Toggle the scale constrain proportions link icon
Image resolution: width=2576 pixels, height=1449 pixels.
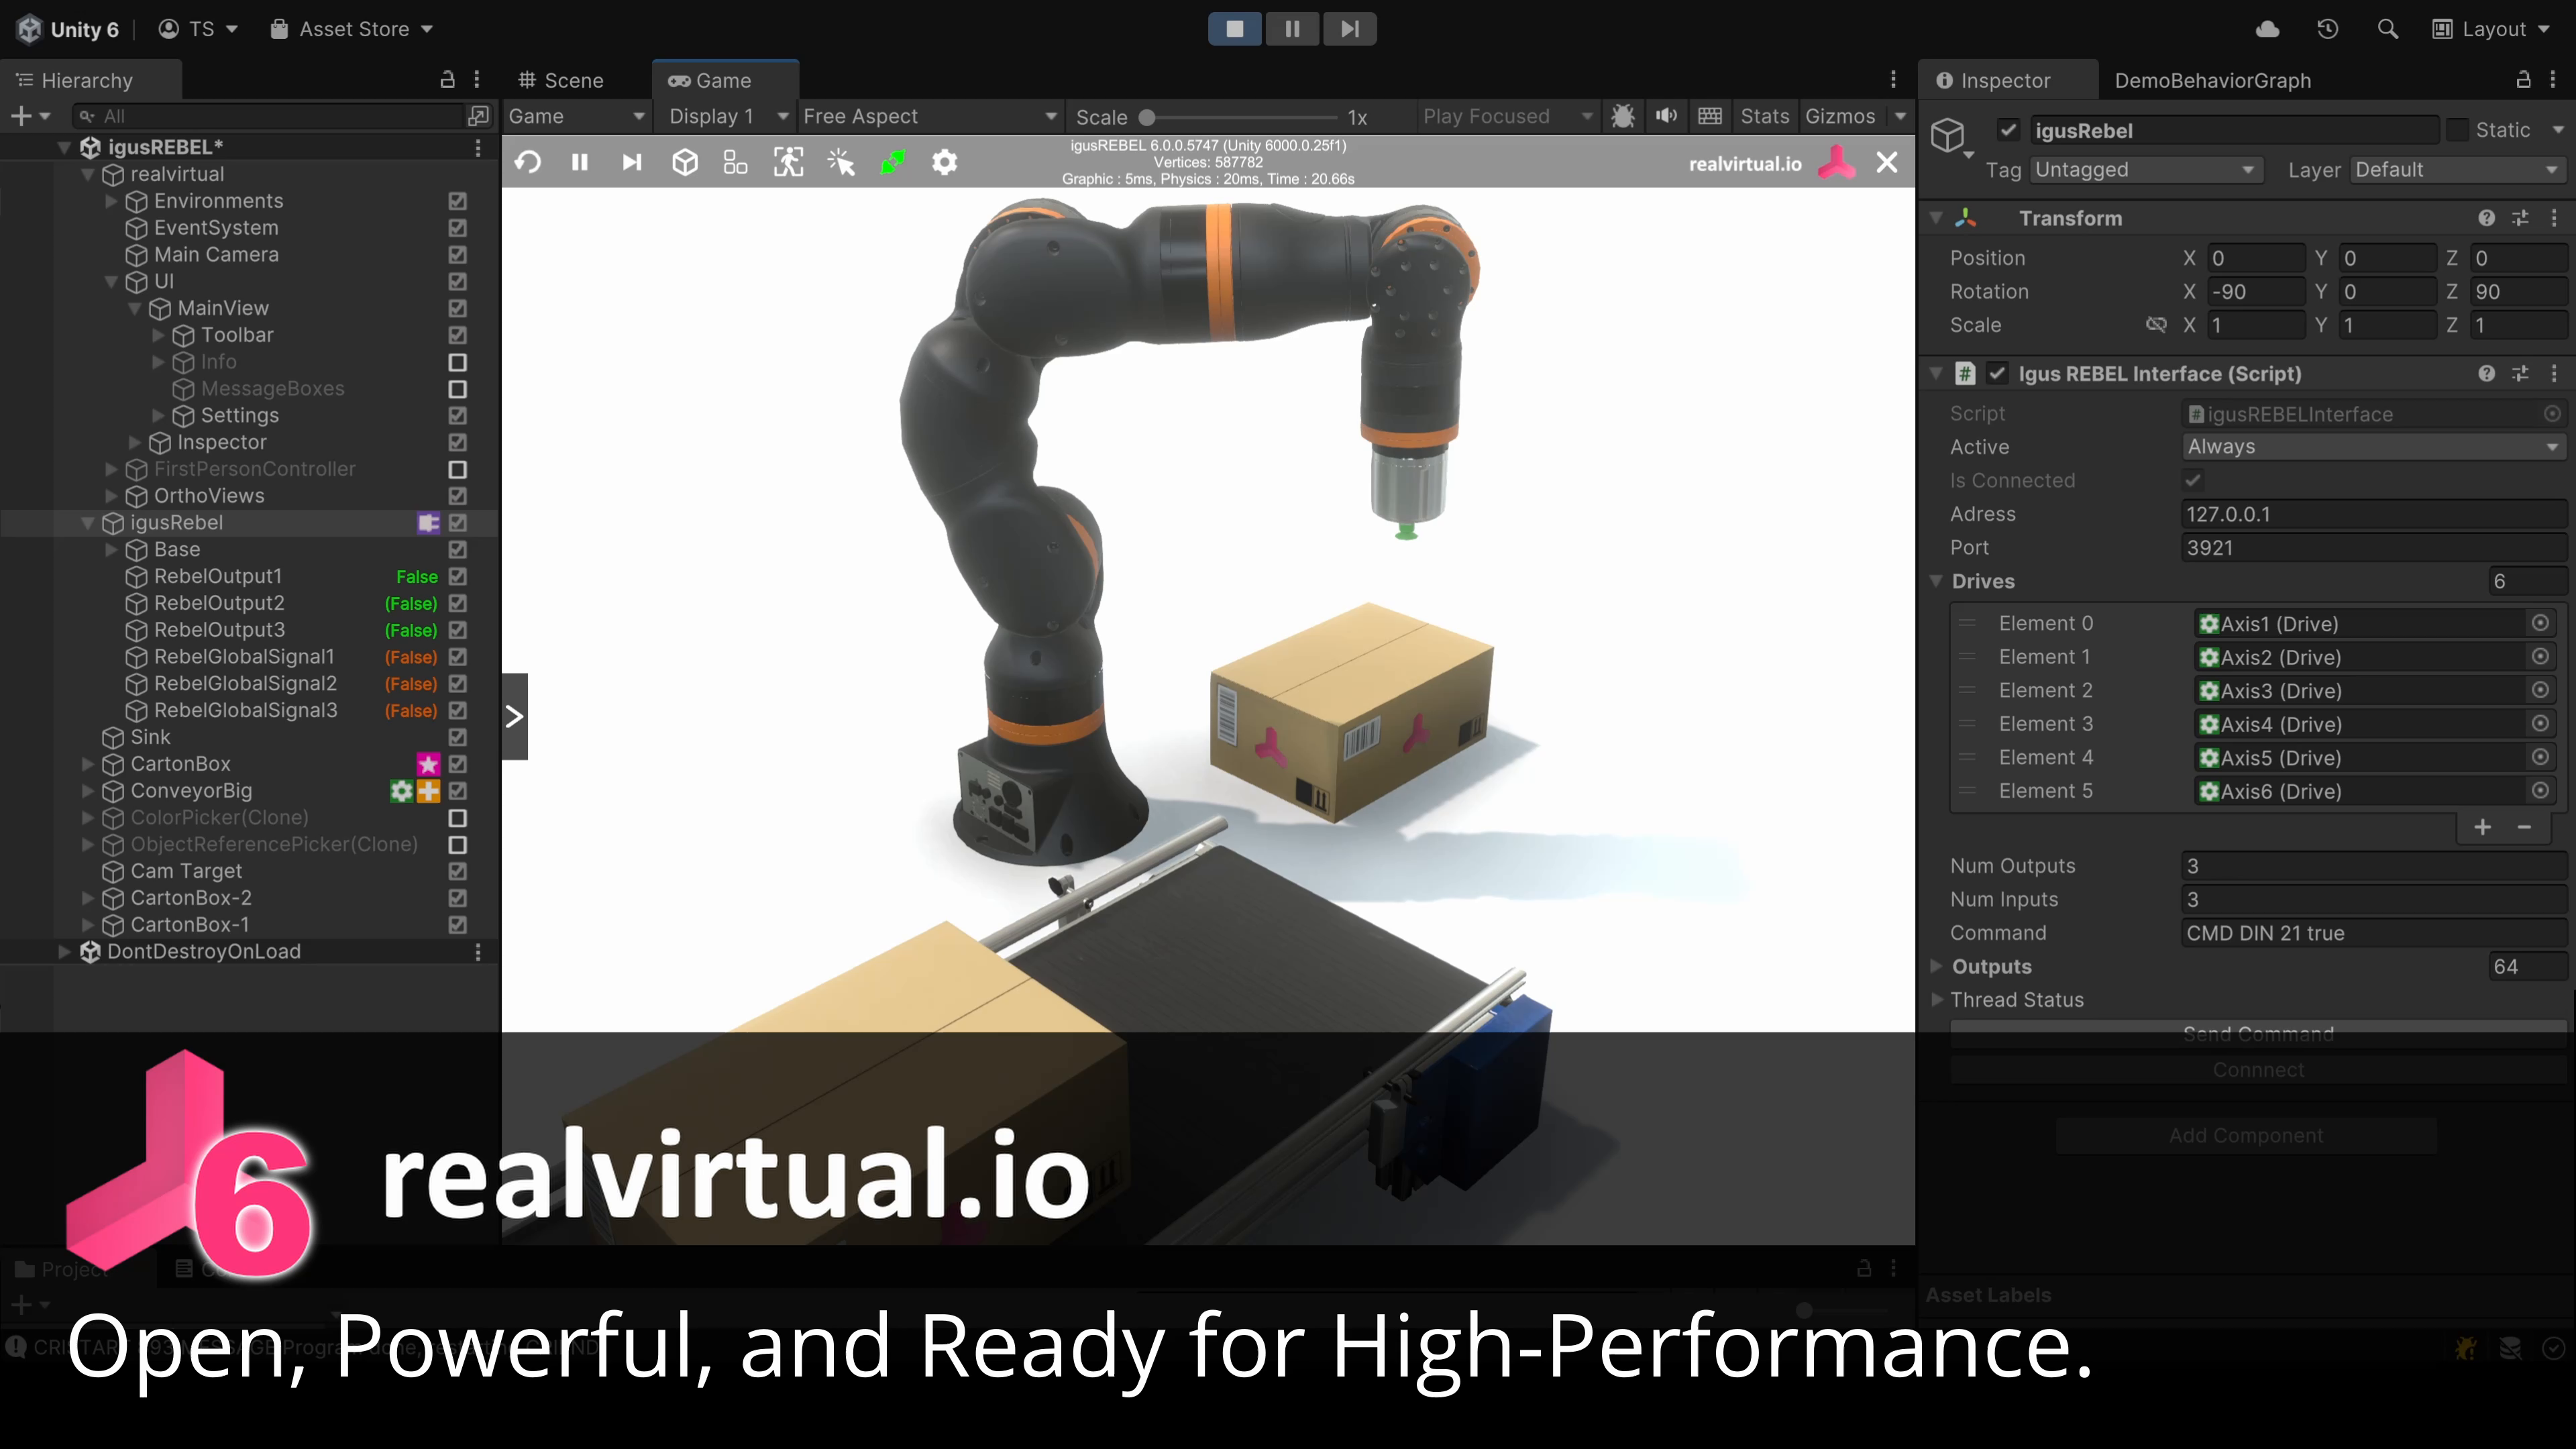[2156, 325]
